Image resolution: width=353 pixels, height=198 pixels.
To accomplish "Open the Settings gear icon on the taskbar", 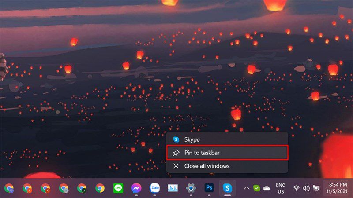I will (191, 188).
